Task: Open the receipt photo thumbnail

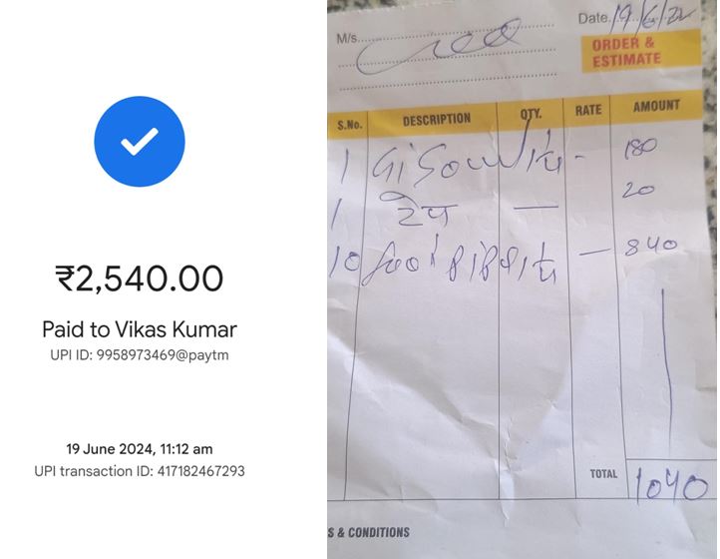Action: tap(523, 279)
